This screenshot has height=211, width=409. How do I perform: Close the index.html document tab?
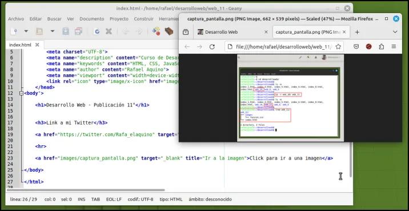[x=37, y=45]
